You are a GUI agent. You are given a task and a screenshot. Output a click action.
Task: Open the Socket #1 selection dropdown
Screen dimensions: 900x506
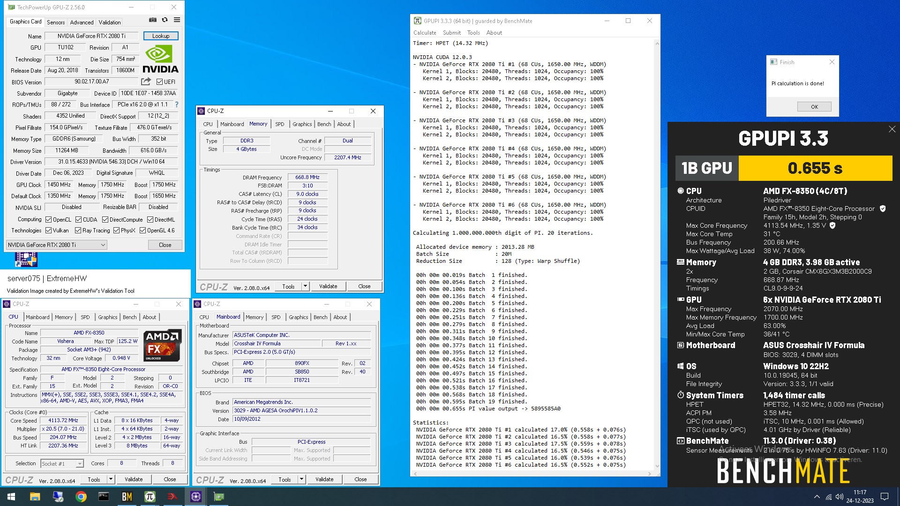pos(62,463)
